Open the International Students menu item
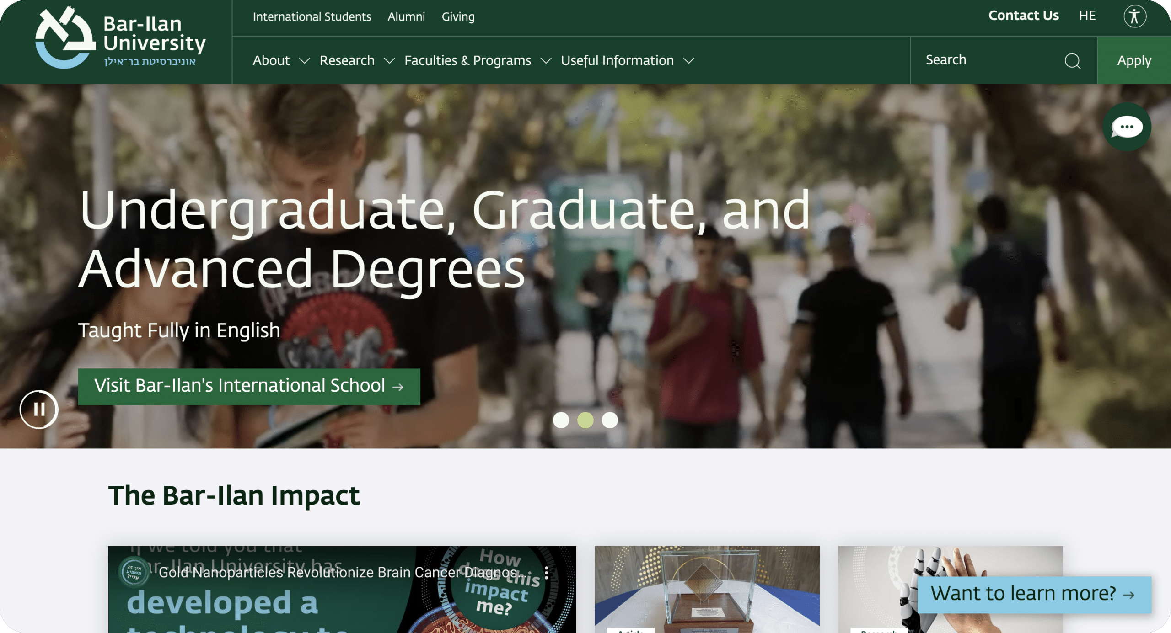The image size is (1171, 633). point(312,17)
